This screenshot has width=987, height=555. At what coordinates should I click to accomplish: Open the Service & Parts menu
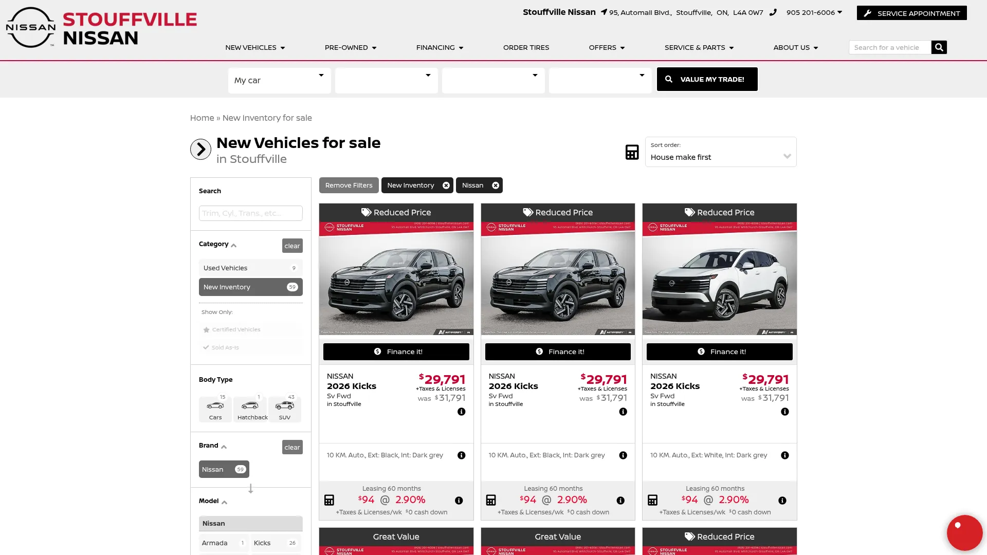pyautogui.click(x=699, y=47)
